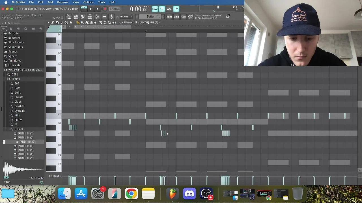
Task: Open piano roll tools wrench icon
Action: click(53, 23)
